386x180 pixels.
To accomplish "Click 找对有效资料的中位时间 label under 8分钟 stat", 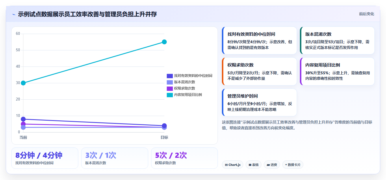I will pyautogui.click(x=34, y=163).
